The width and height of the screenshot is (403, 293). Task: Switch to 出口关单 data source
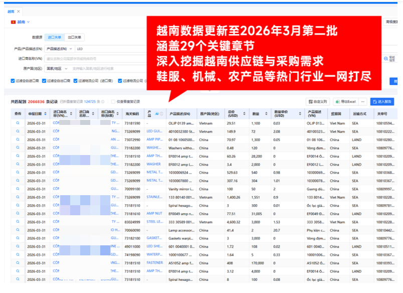[75, 37]
